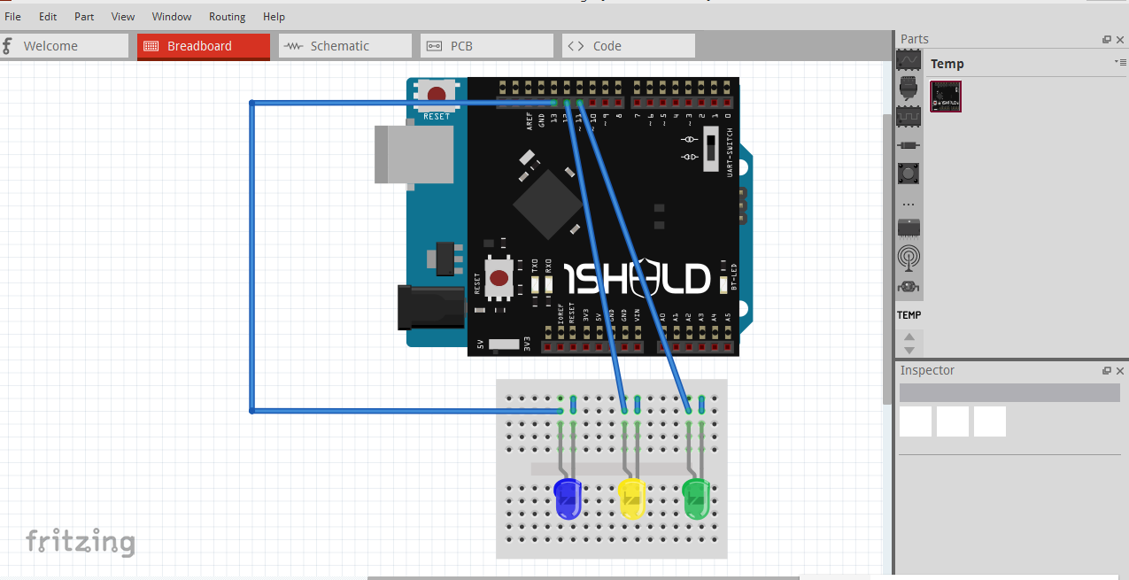Open the resistor-icon parts bin
The width and height of the screenshot is (1129, 580).
click(909, 144)
